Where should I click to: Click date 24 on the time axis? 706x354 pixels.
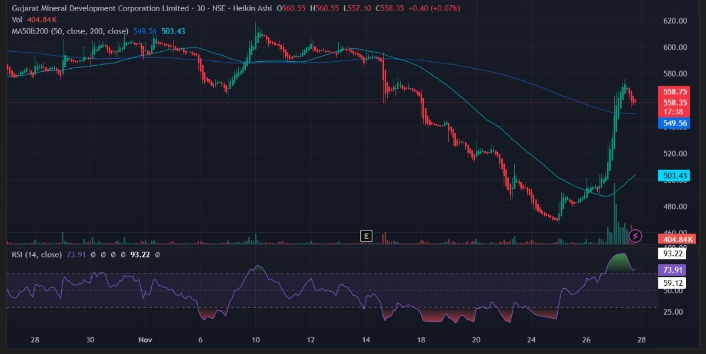pyautogui.click(x=532, y=340)
